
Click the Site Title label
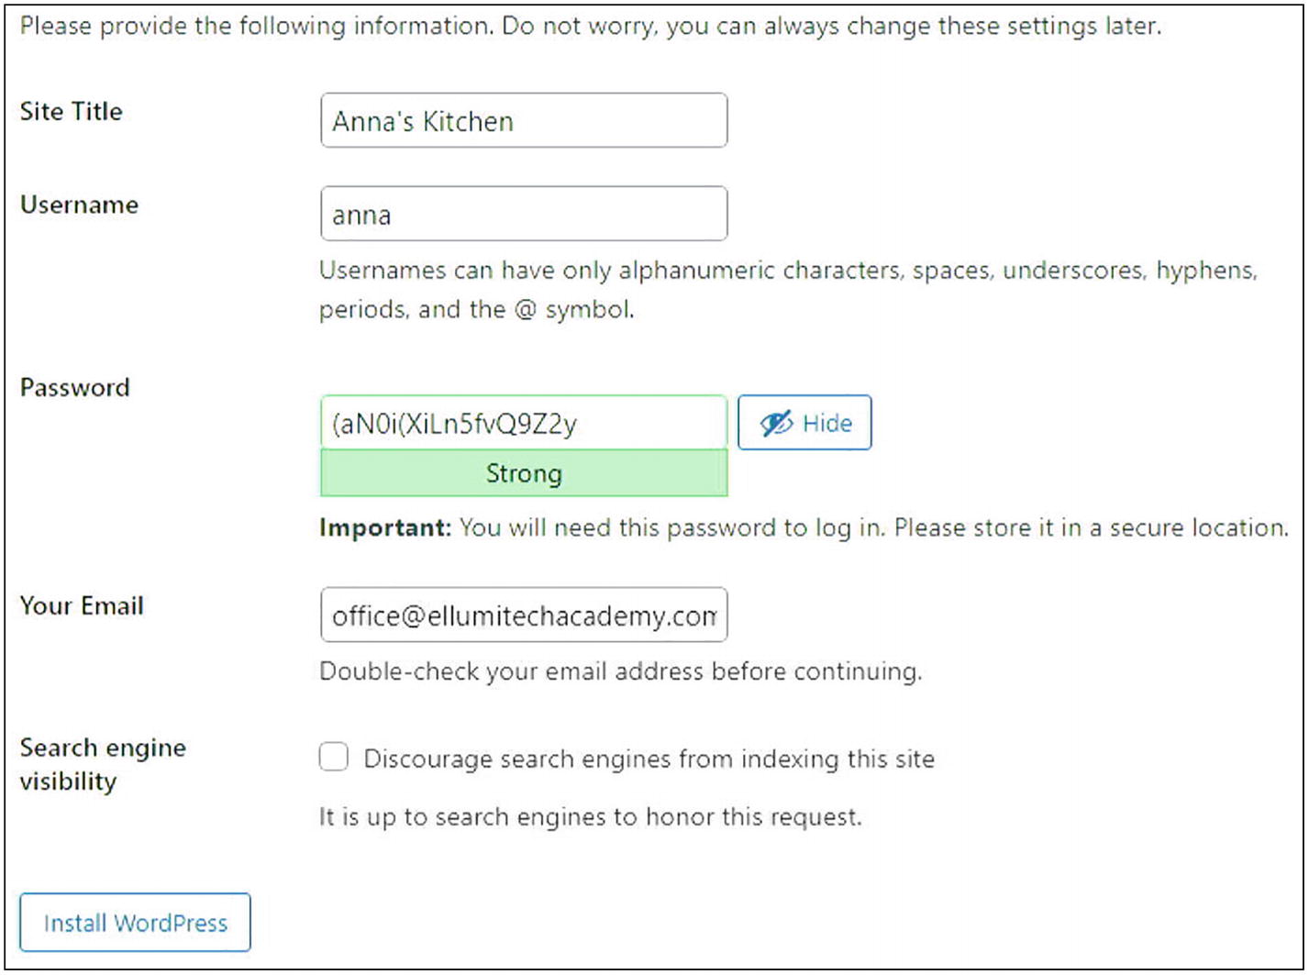(x=71, y=111)
